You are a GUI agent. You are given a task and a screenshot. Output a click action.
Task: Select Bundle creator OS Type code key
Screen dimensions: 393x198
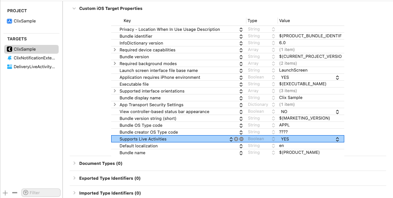149,132
